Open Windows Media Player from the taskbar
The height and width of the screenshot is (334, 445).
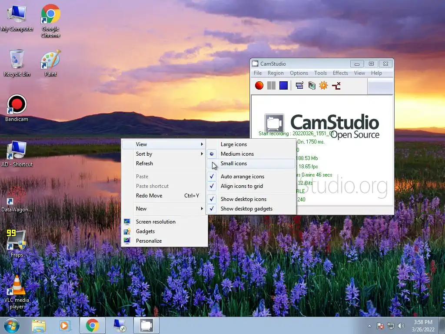pyautogui.click(x=64, y=326)
